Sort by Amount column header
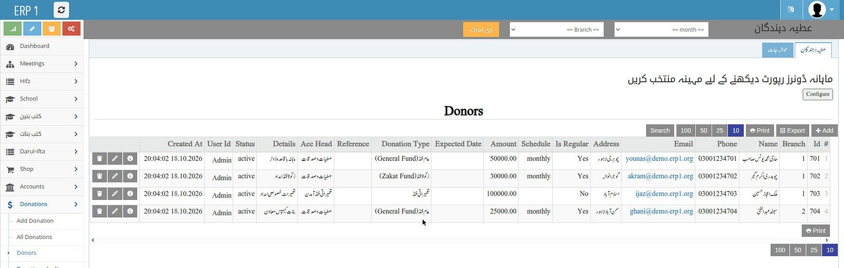Viewport: 844px width, 268px height. 503,144
